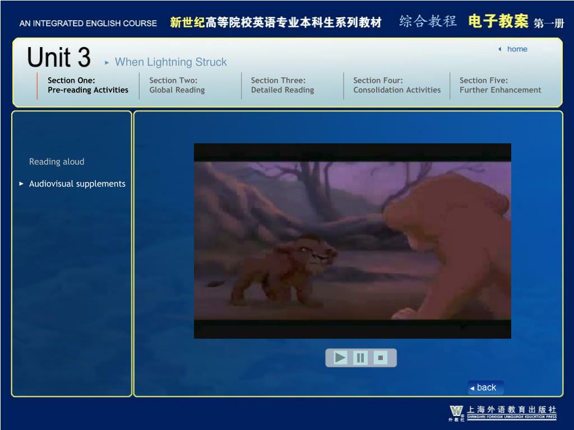574x430 pixels.
Task: Click the When Lightning Struck title
Action: tap(170, 62)
